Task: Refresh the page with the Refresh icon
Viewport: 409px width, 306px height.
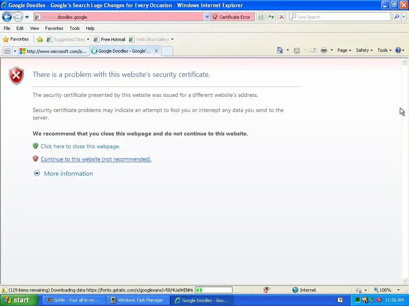Action: (x=271, y=17)
